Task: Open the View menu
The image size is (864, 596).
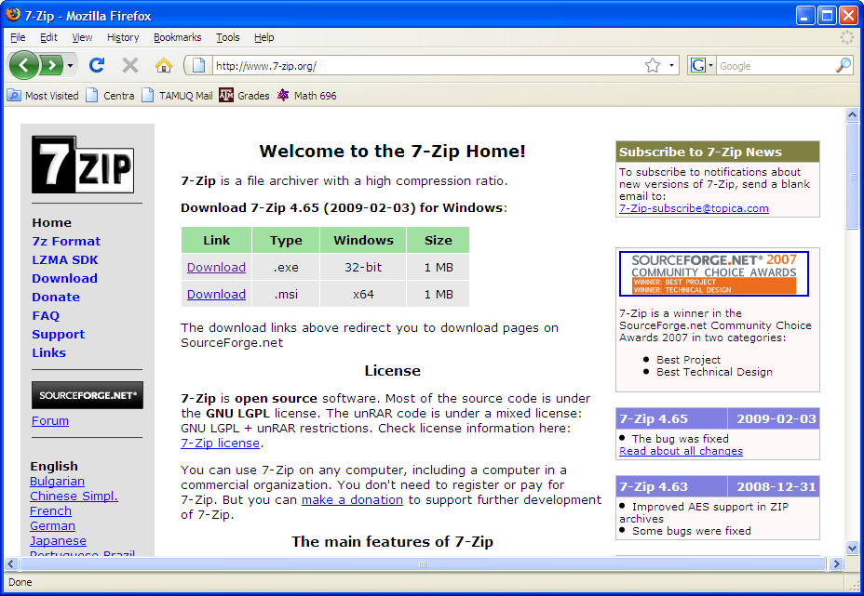Action: (x=82, y=37)
